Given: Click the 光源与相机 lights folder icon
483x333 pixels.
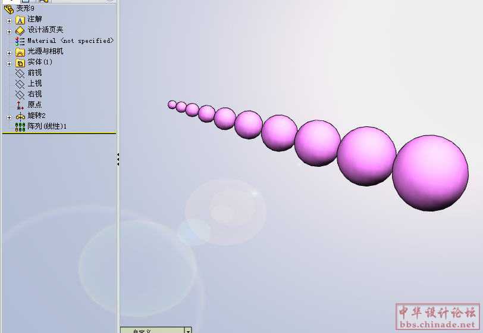Looking at the screenshot, I should (20, 52).
